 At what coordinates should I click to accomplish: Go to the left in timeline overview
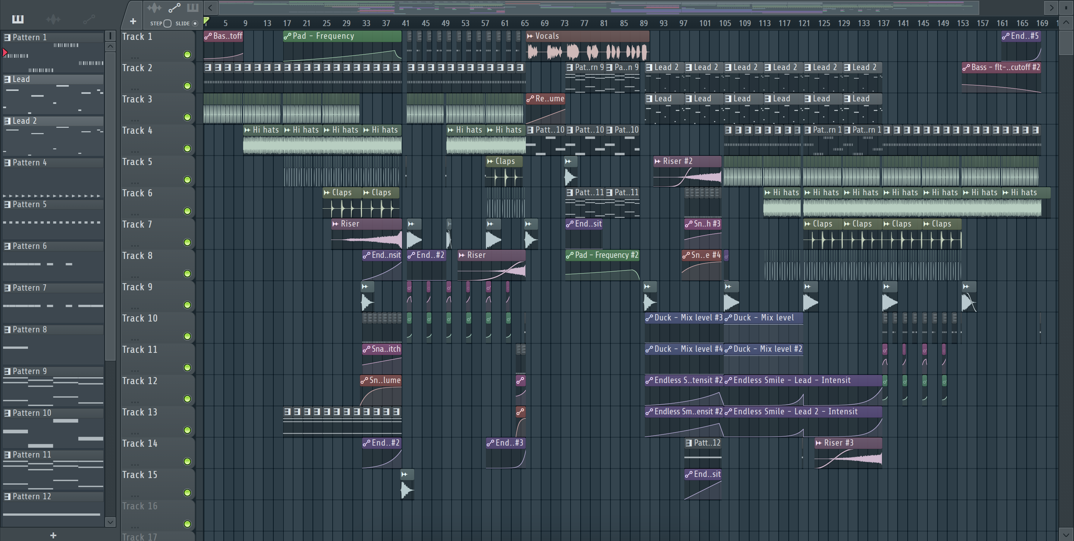(211, 7)
